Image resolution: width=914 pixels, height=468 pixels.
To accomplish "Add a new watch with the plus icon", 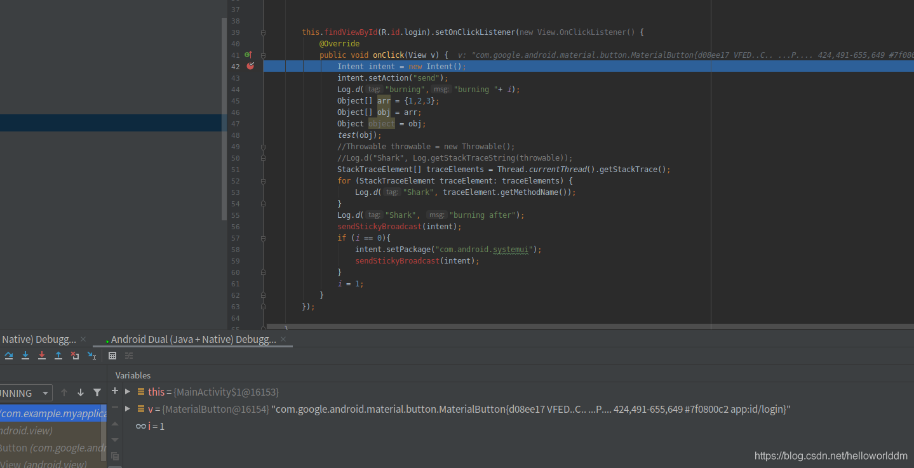I will coord(115,391).
